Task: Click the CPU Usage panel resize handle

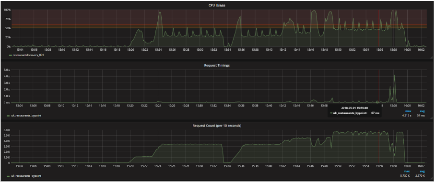Action: click(x=431, y=57)
